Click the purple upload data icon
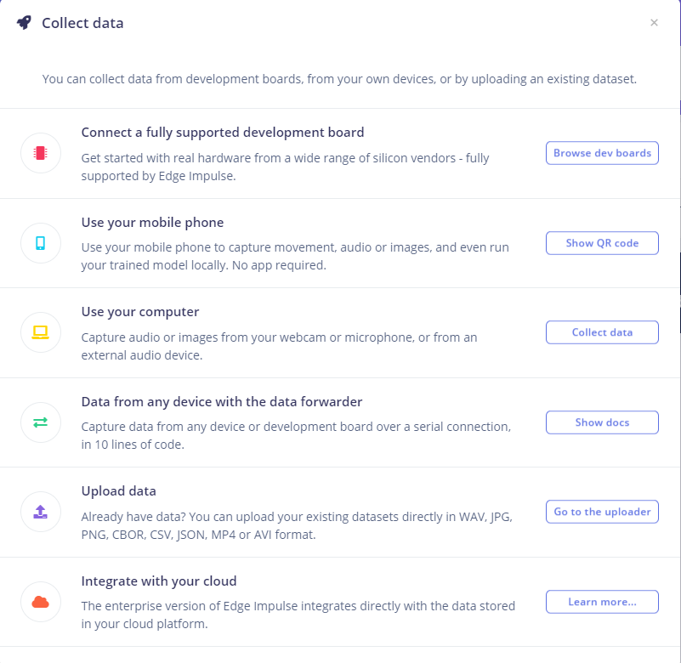Viewport: 681px width, 663px height. 41,512
